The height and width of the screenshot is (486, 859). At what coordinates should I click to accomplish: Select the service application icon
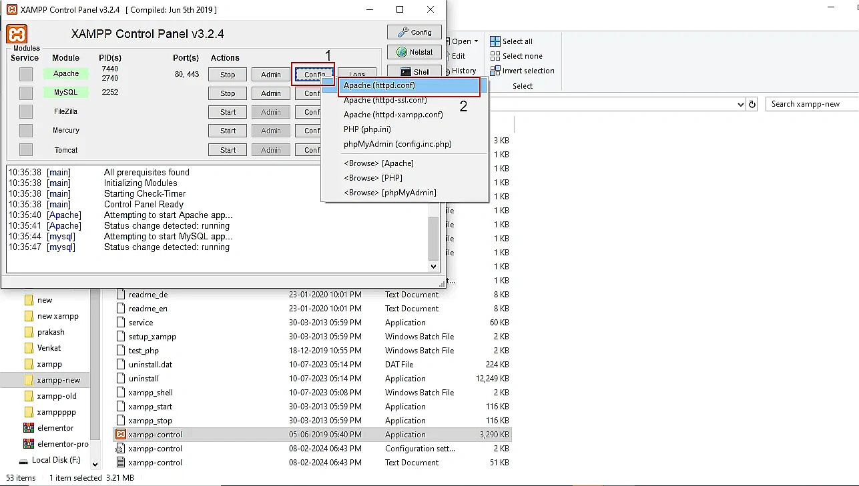[x=121, y=323]
